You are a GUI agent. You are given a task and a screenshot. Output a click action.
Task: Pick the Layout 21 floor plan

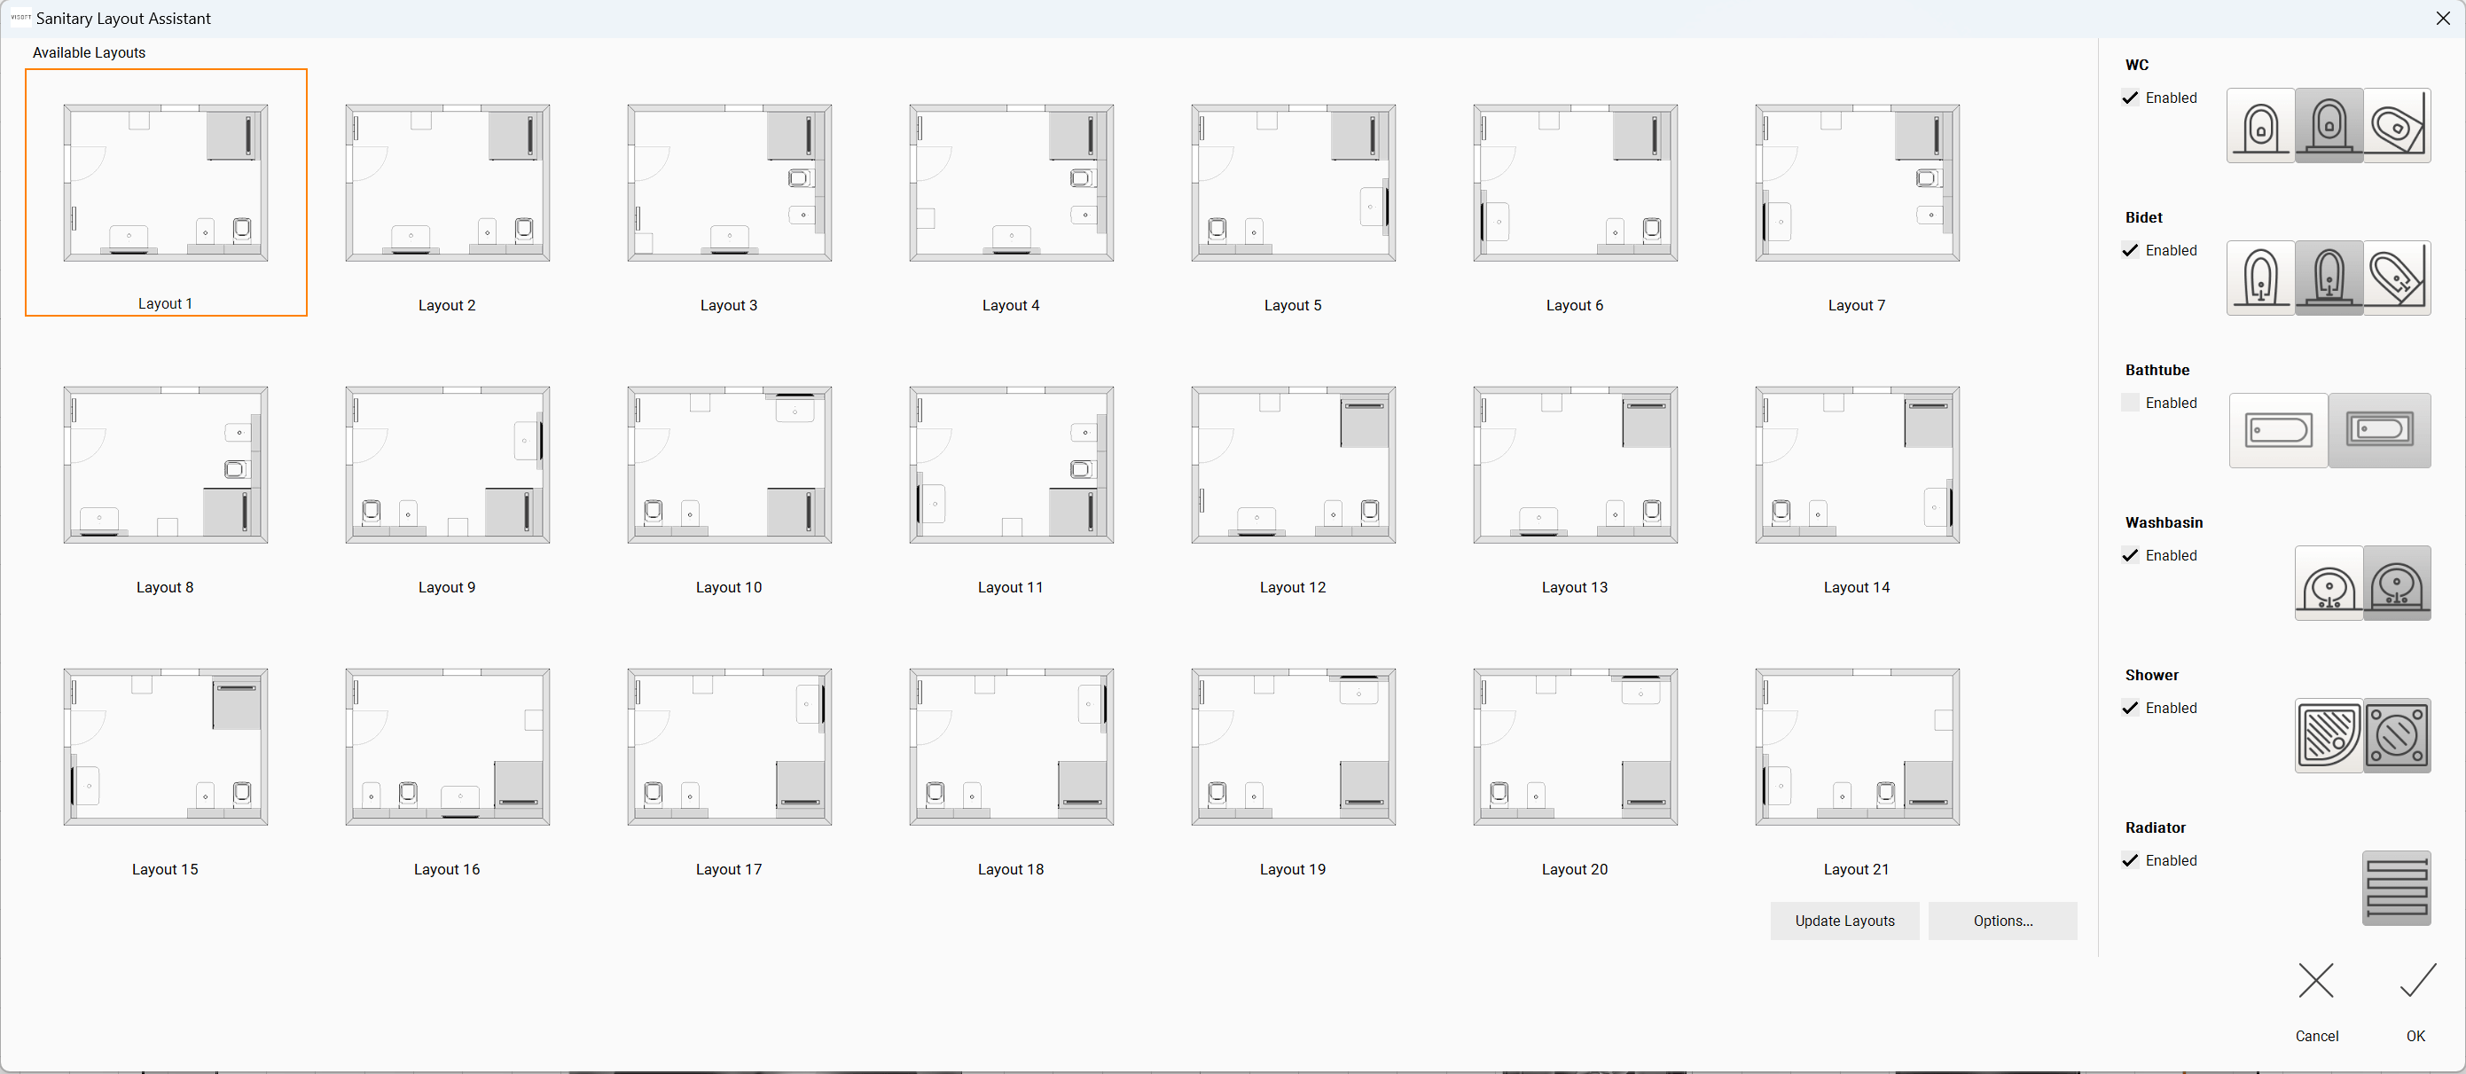pos(1857,747)
